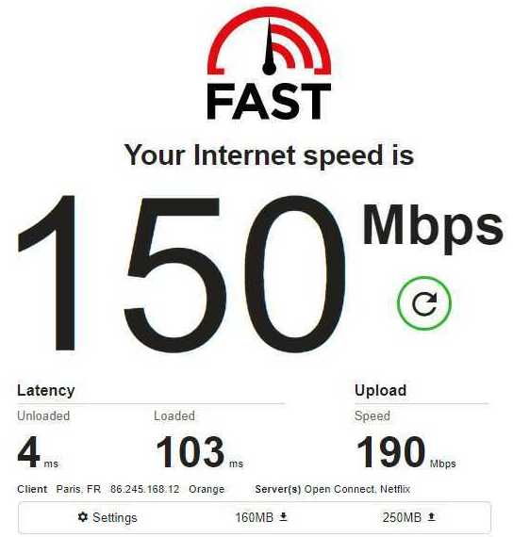Click the Settings gear icon
The height and width of the screenshot is (537, 513).
point(83,517)
